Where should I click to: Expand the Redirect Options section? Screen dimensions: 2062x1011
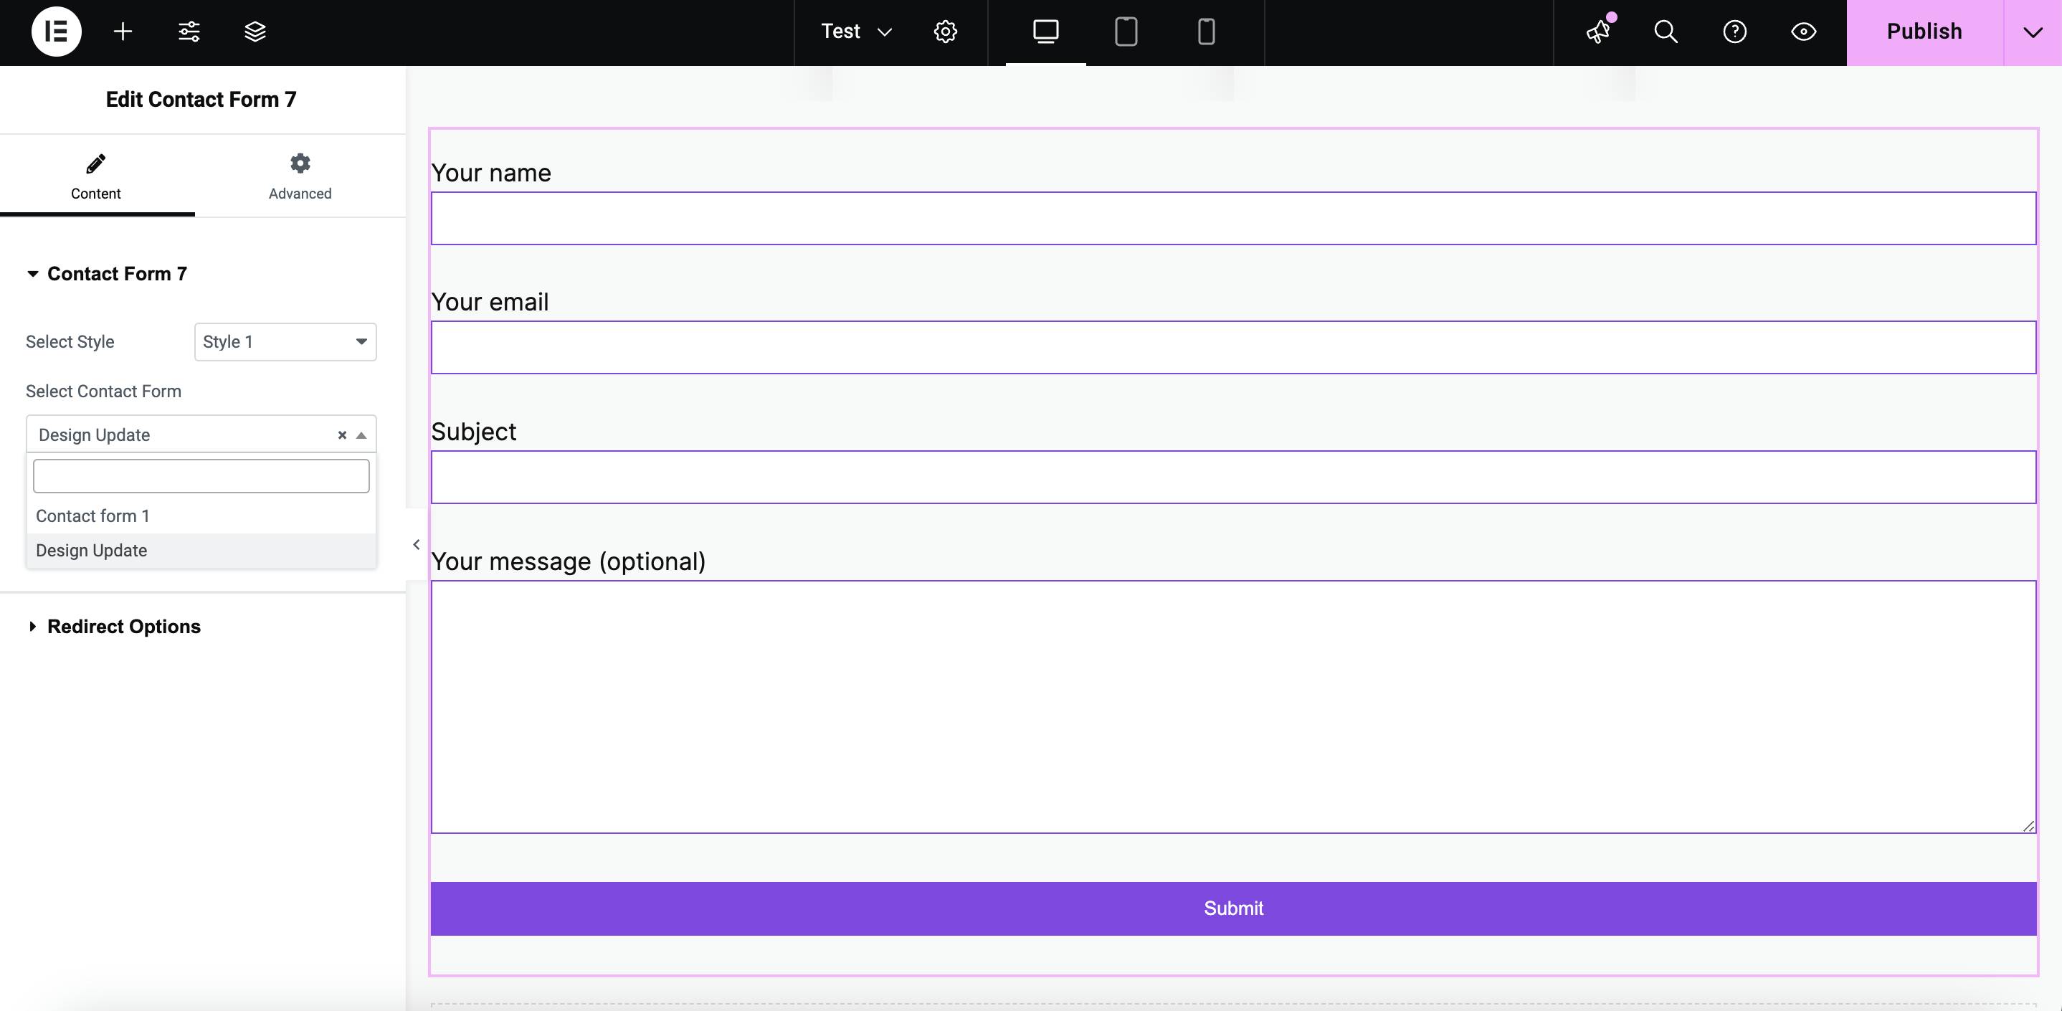click(x=115, y=626)
